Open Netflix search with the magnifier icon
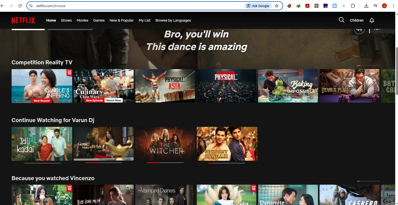This screenshot has height=205, width=398. pos(341,20)
